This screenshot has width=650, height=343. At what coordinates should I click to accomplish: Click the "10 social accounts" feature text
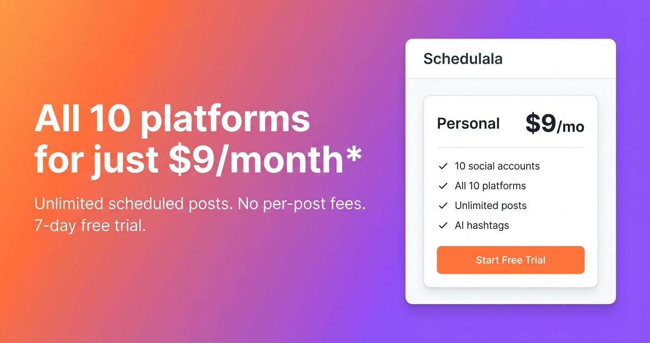[497, 166]
